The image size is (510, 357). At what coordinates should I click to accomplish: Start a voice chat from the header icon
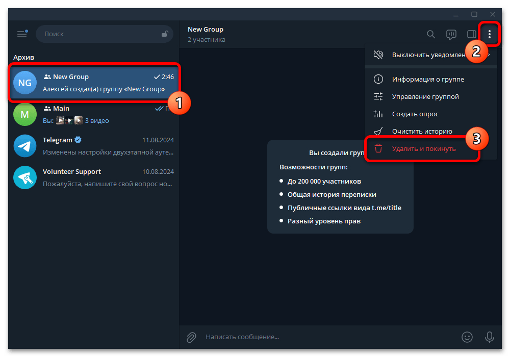point(451,34)
